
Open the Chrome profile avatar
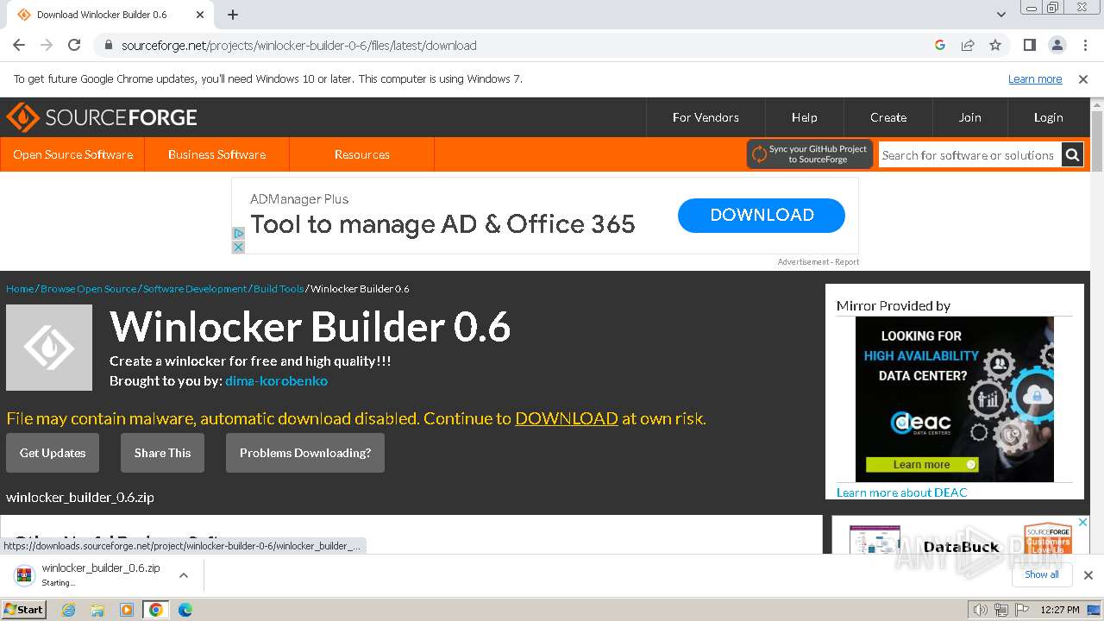pyautogui.click(x=1057, y=45)
